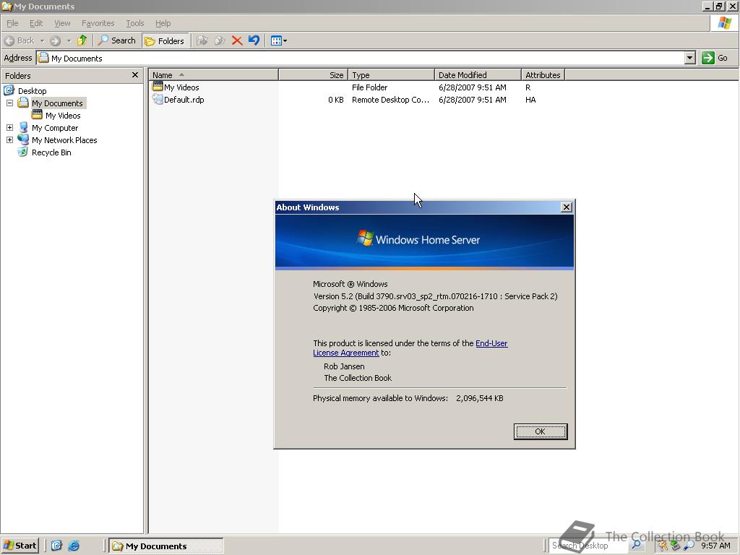
Task: Open the Search pane from toolbar
Action: (116, 40)
